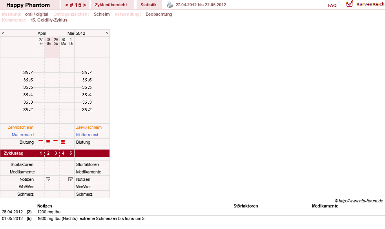385x229 pixels.
Task: Click heavy bleeding mark on 30 April
Action: pos(63,142)
